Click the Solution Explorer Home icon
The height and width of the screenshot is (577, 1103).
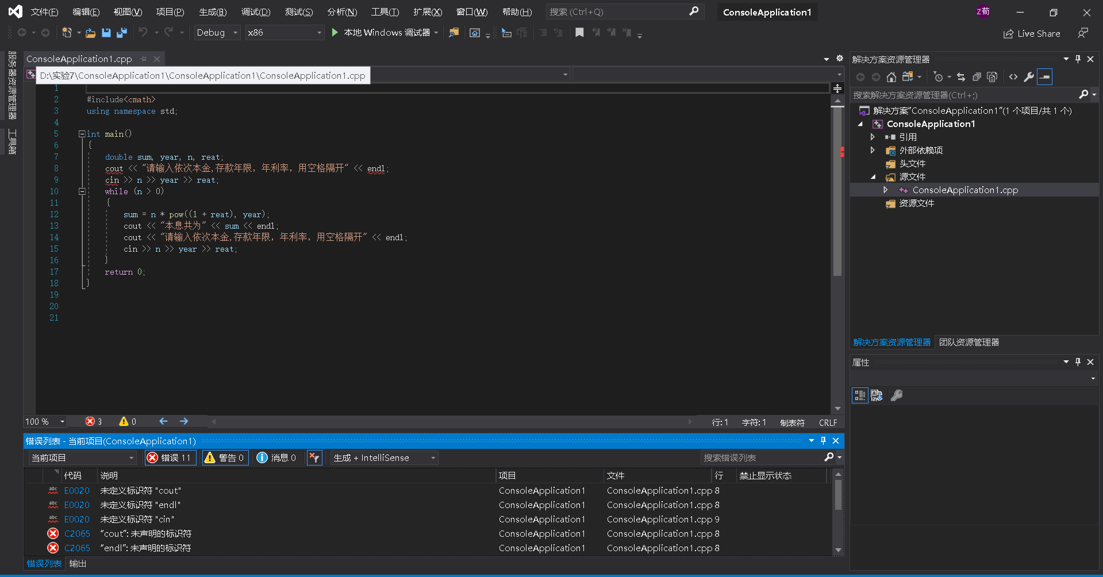tap(891, 77)
